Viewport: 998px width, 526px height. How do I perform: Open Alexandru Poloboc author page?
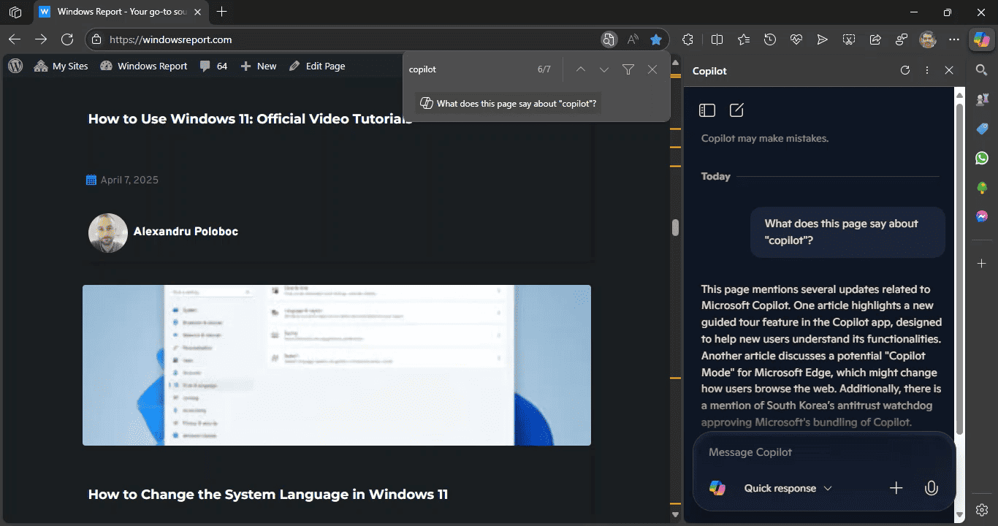pos(186,232)
